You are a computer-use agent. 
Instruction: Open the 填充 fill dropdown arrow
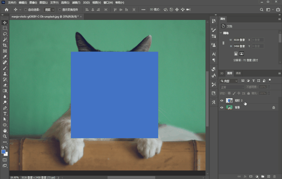(269, 93)
